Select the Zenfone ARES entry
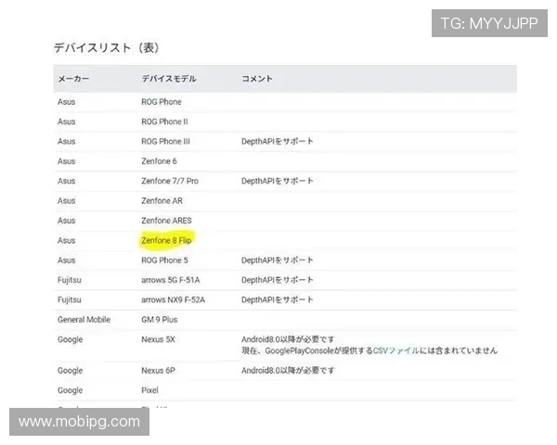Image resolution: width=557 pixels, height=445 pixels. [166, 221]
